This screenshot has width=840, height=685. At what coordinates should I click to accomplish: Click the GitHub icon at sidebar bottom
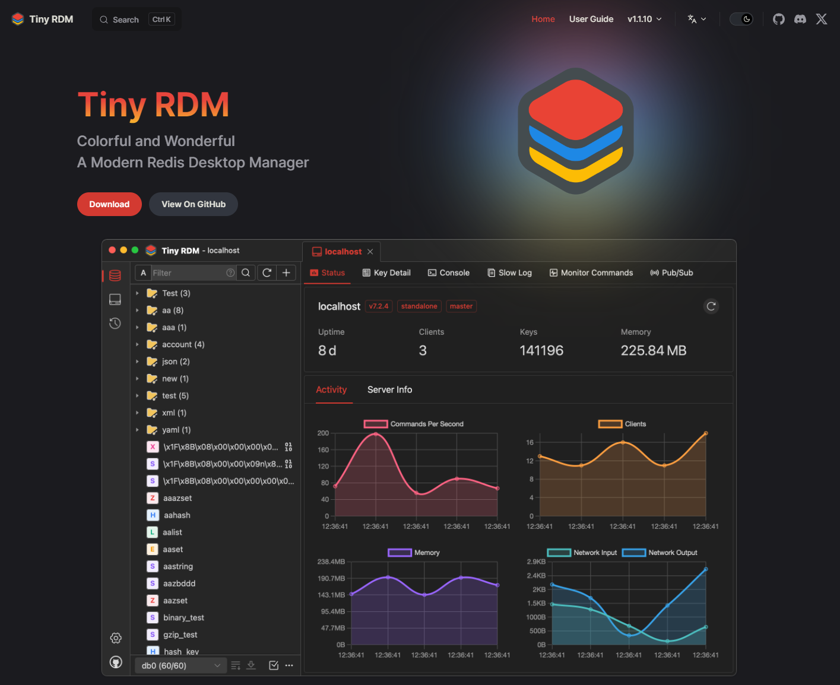[x=115, y=661]
